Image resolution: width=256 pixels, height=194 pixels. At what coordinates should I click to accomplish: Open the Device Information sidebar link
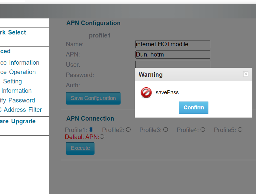point(20,63)
